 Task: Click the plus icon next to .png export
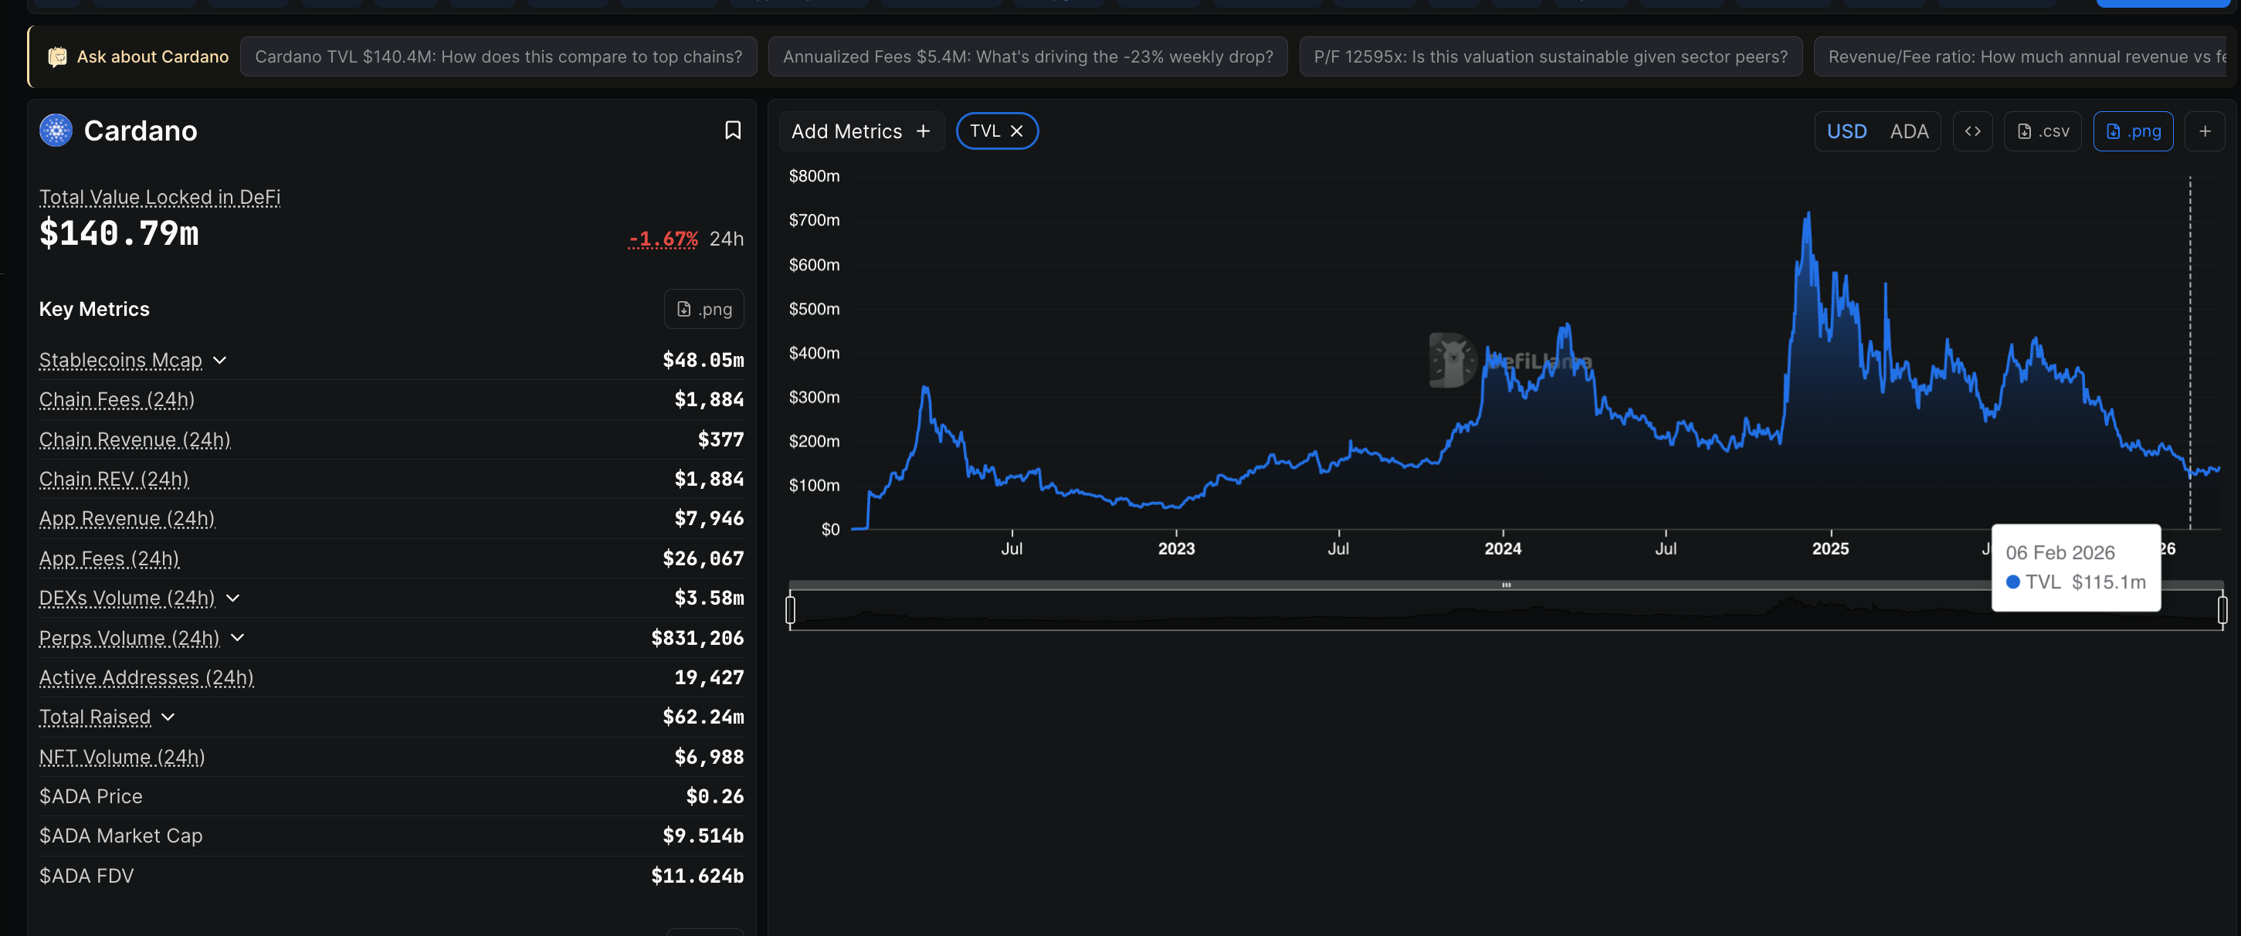coord(2205,131)
